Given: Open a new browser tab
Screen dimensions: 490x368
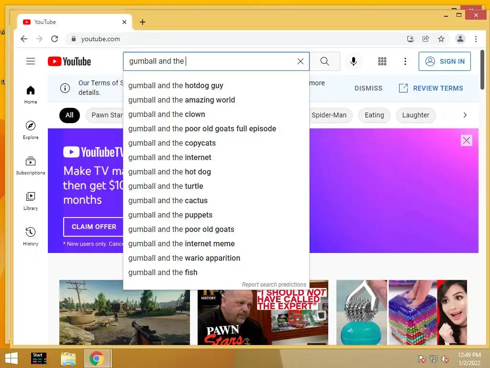Looking at the screenshot, I should coord(143,22).
